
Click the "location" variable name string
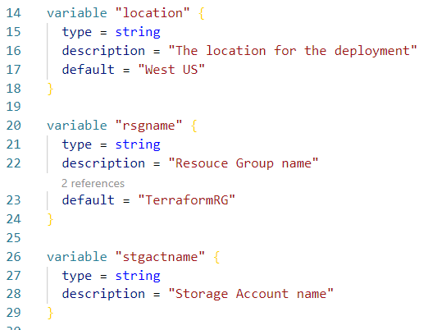pyautogui.click(x=152, y=13)
